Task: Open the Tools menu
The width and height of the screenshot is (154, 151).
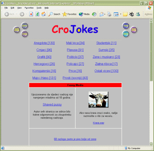Action: [39, 8]
